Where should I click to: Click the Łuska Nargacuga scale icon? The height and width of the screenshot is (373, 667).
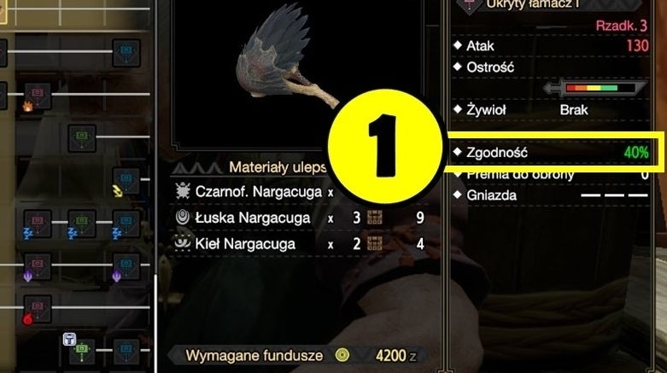point(183,218)
